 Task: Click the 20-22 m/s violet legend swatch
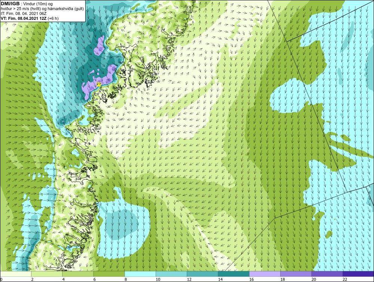pyautogui.click(x=327, y=274)
